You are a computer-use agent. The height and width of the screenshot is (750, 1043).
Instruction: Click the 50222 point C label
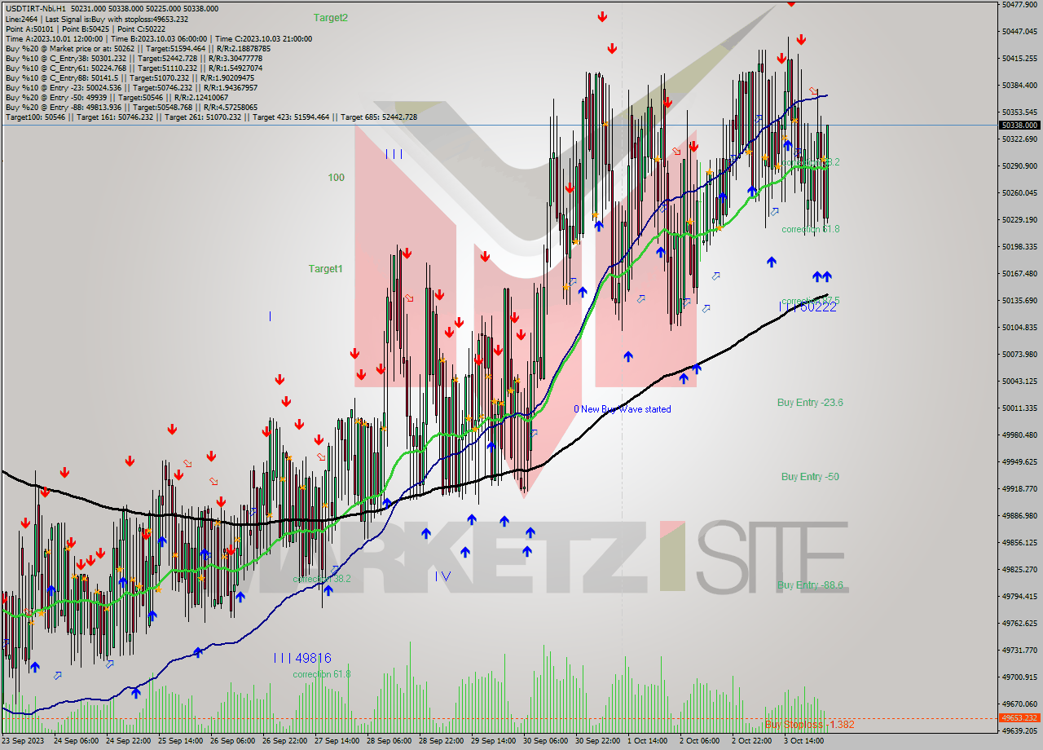(817, 307)
